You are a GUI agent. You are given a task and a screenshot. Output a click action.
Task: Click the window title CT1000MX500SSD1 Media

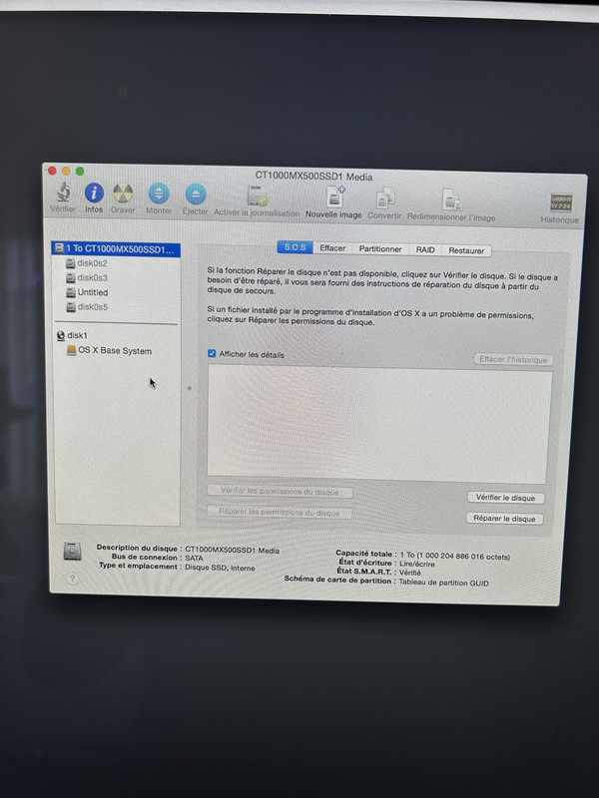click(313, 177)
